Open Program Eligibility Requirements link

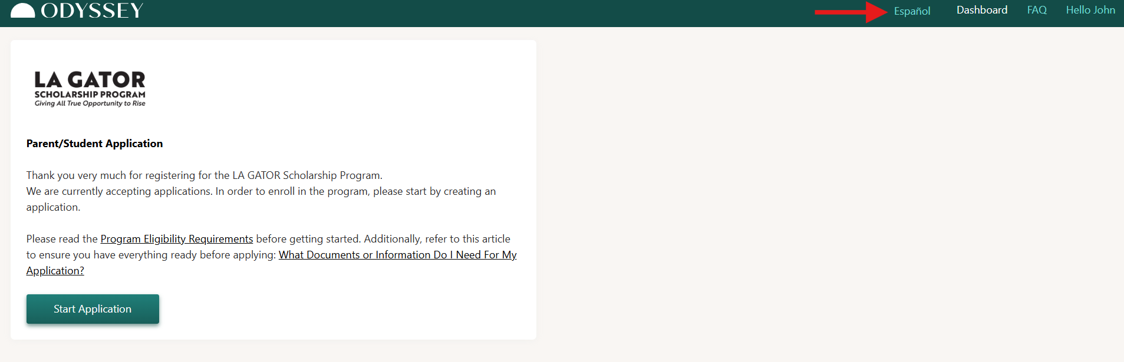click(177, 239)
